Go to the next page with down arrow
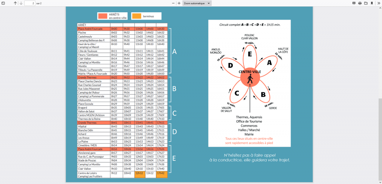382x184 pixels. (21, 3)
